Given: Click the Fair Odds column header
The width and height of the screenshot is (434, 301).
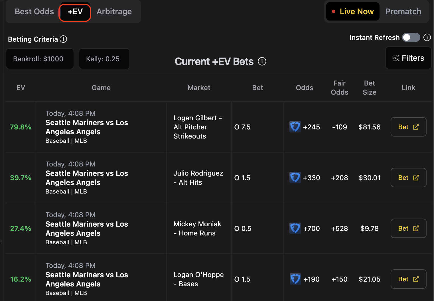Looking at the screenshot, I should pos(339,88).
